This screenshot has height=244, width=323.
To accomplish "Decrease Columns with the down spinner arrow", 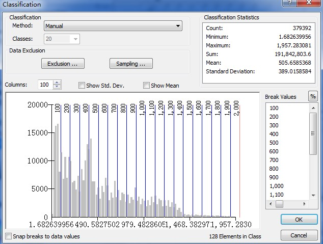I will pyautogui.click(x=57, y=87).
